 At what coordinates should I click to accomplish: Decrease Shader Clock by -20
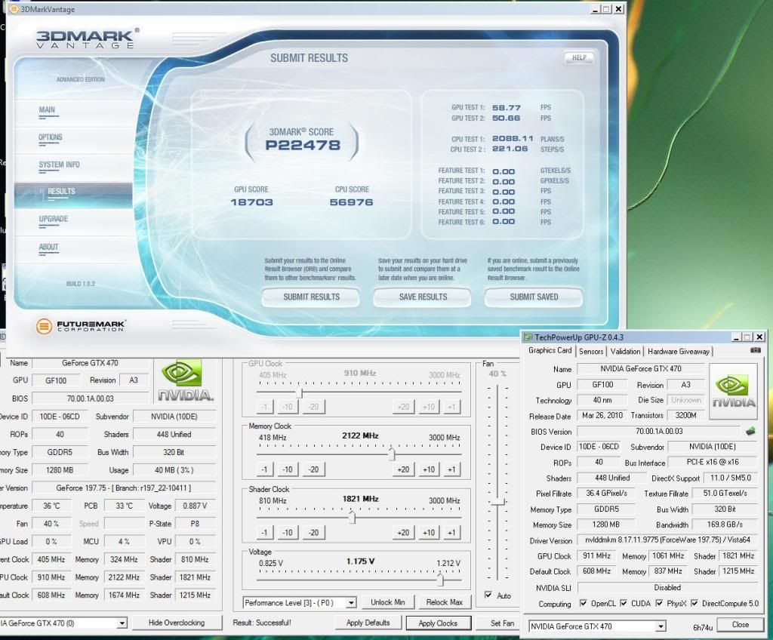pos(313,533)
